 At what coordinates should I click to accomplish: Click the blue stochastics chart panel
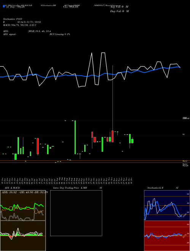(x=167, y=205)
